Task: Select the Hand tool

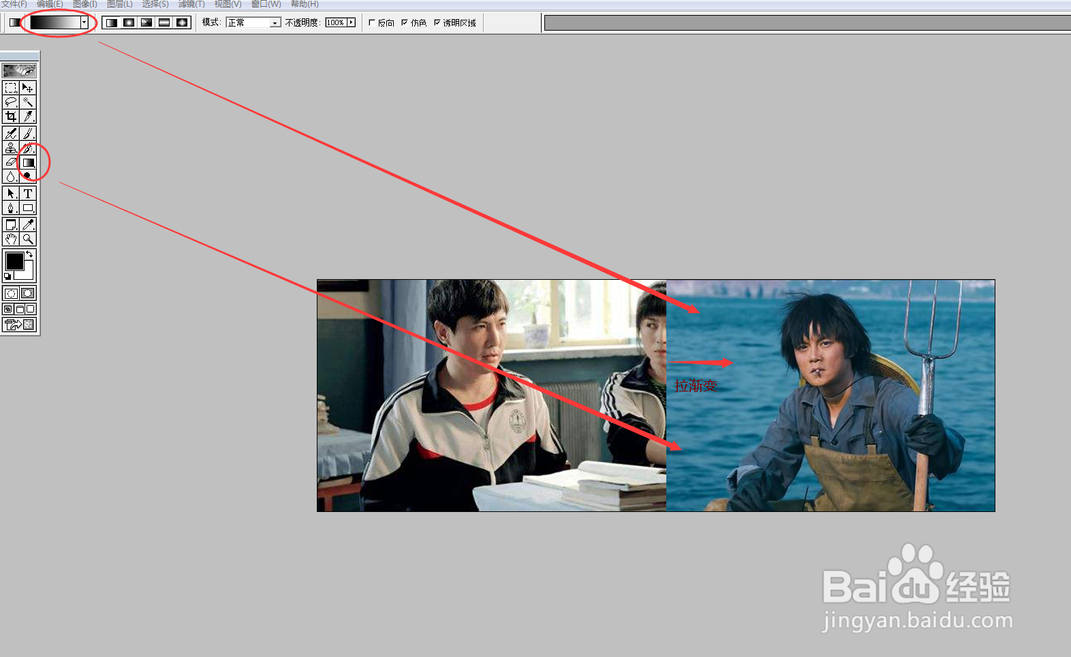Action: coord(11,239)
